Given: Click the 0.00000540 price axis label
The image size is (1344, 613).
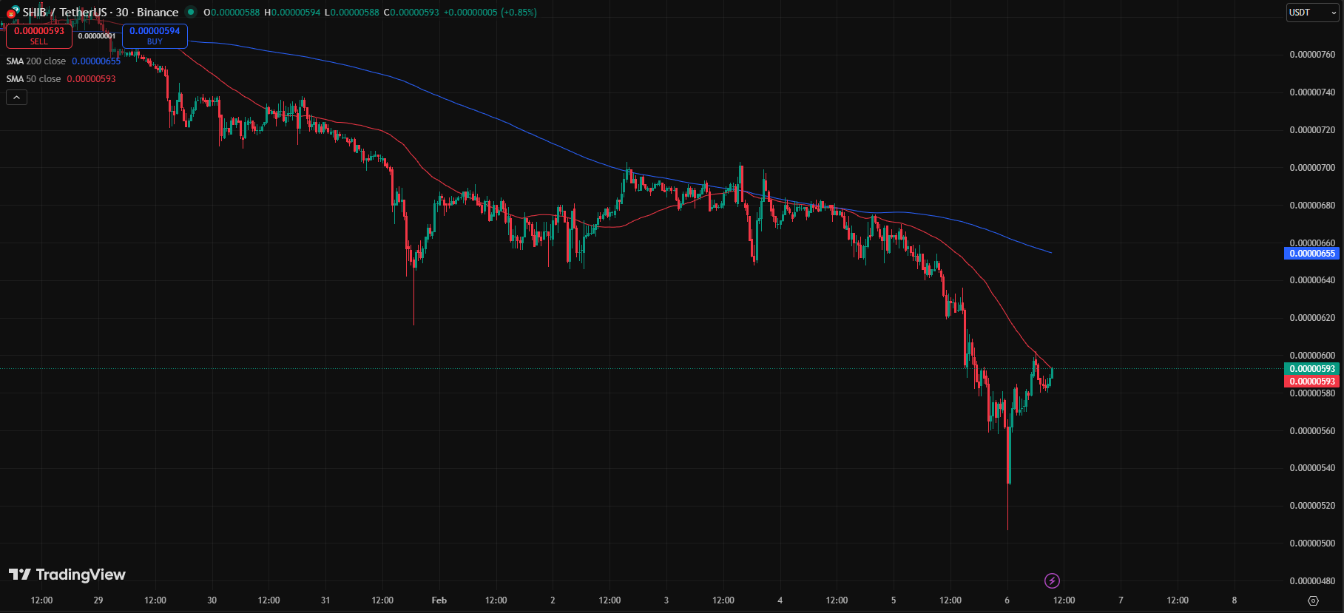Looking at the screenshot, I should point(1312,468).
